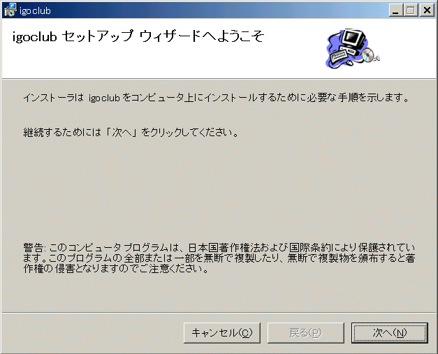The width and height of the screenshot is (438, 354).
Task: Cancel setup with キャンセル(C) button
Action: tap(221, 333)
